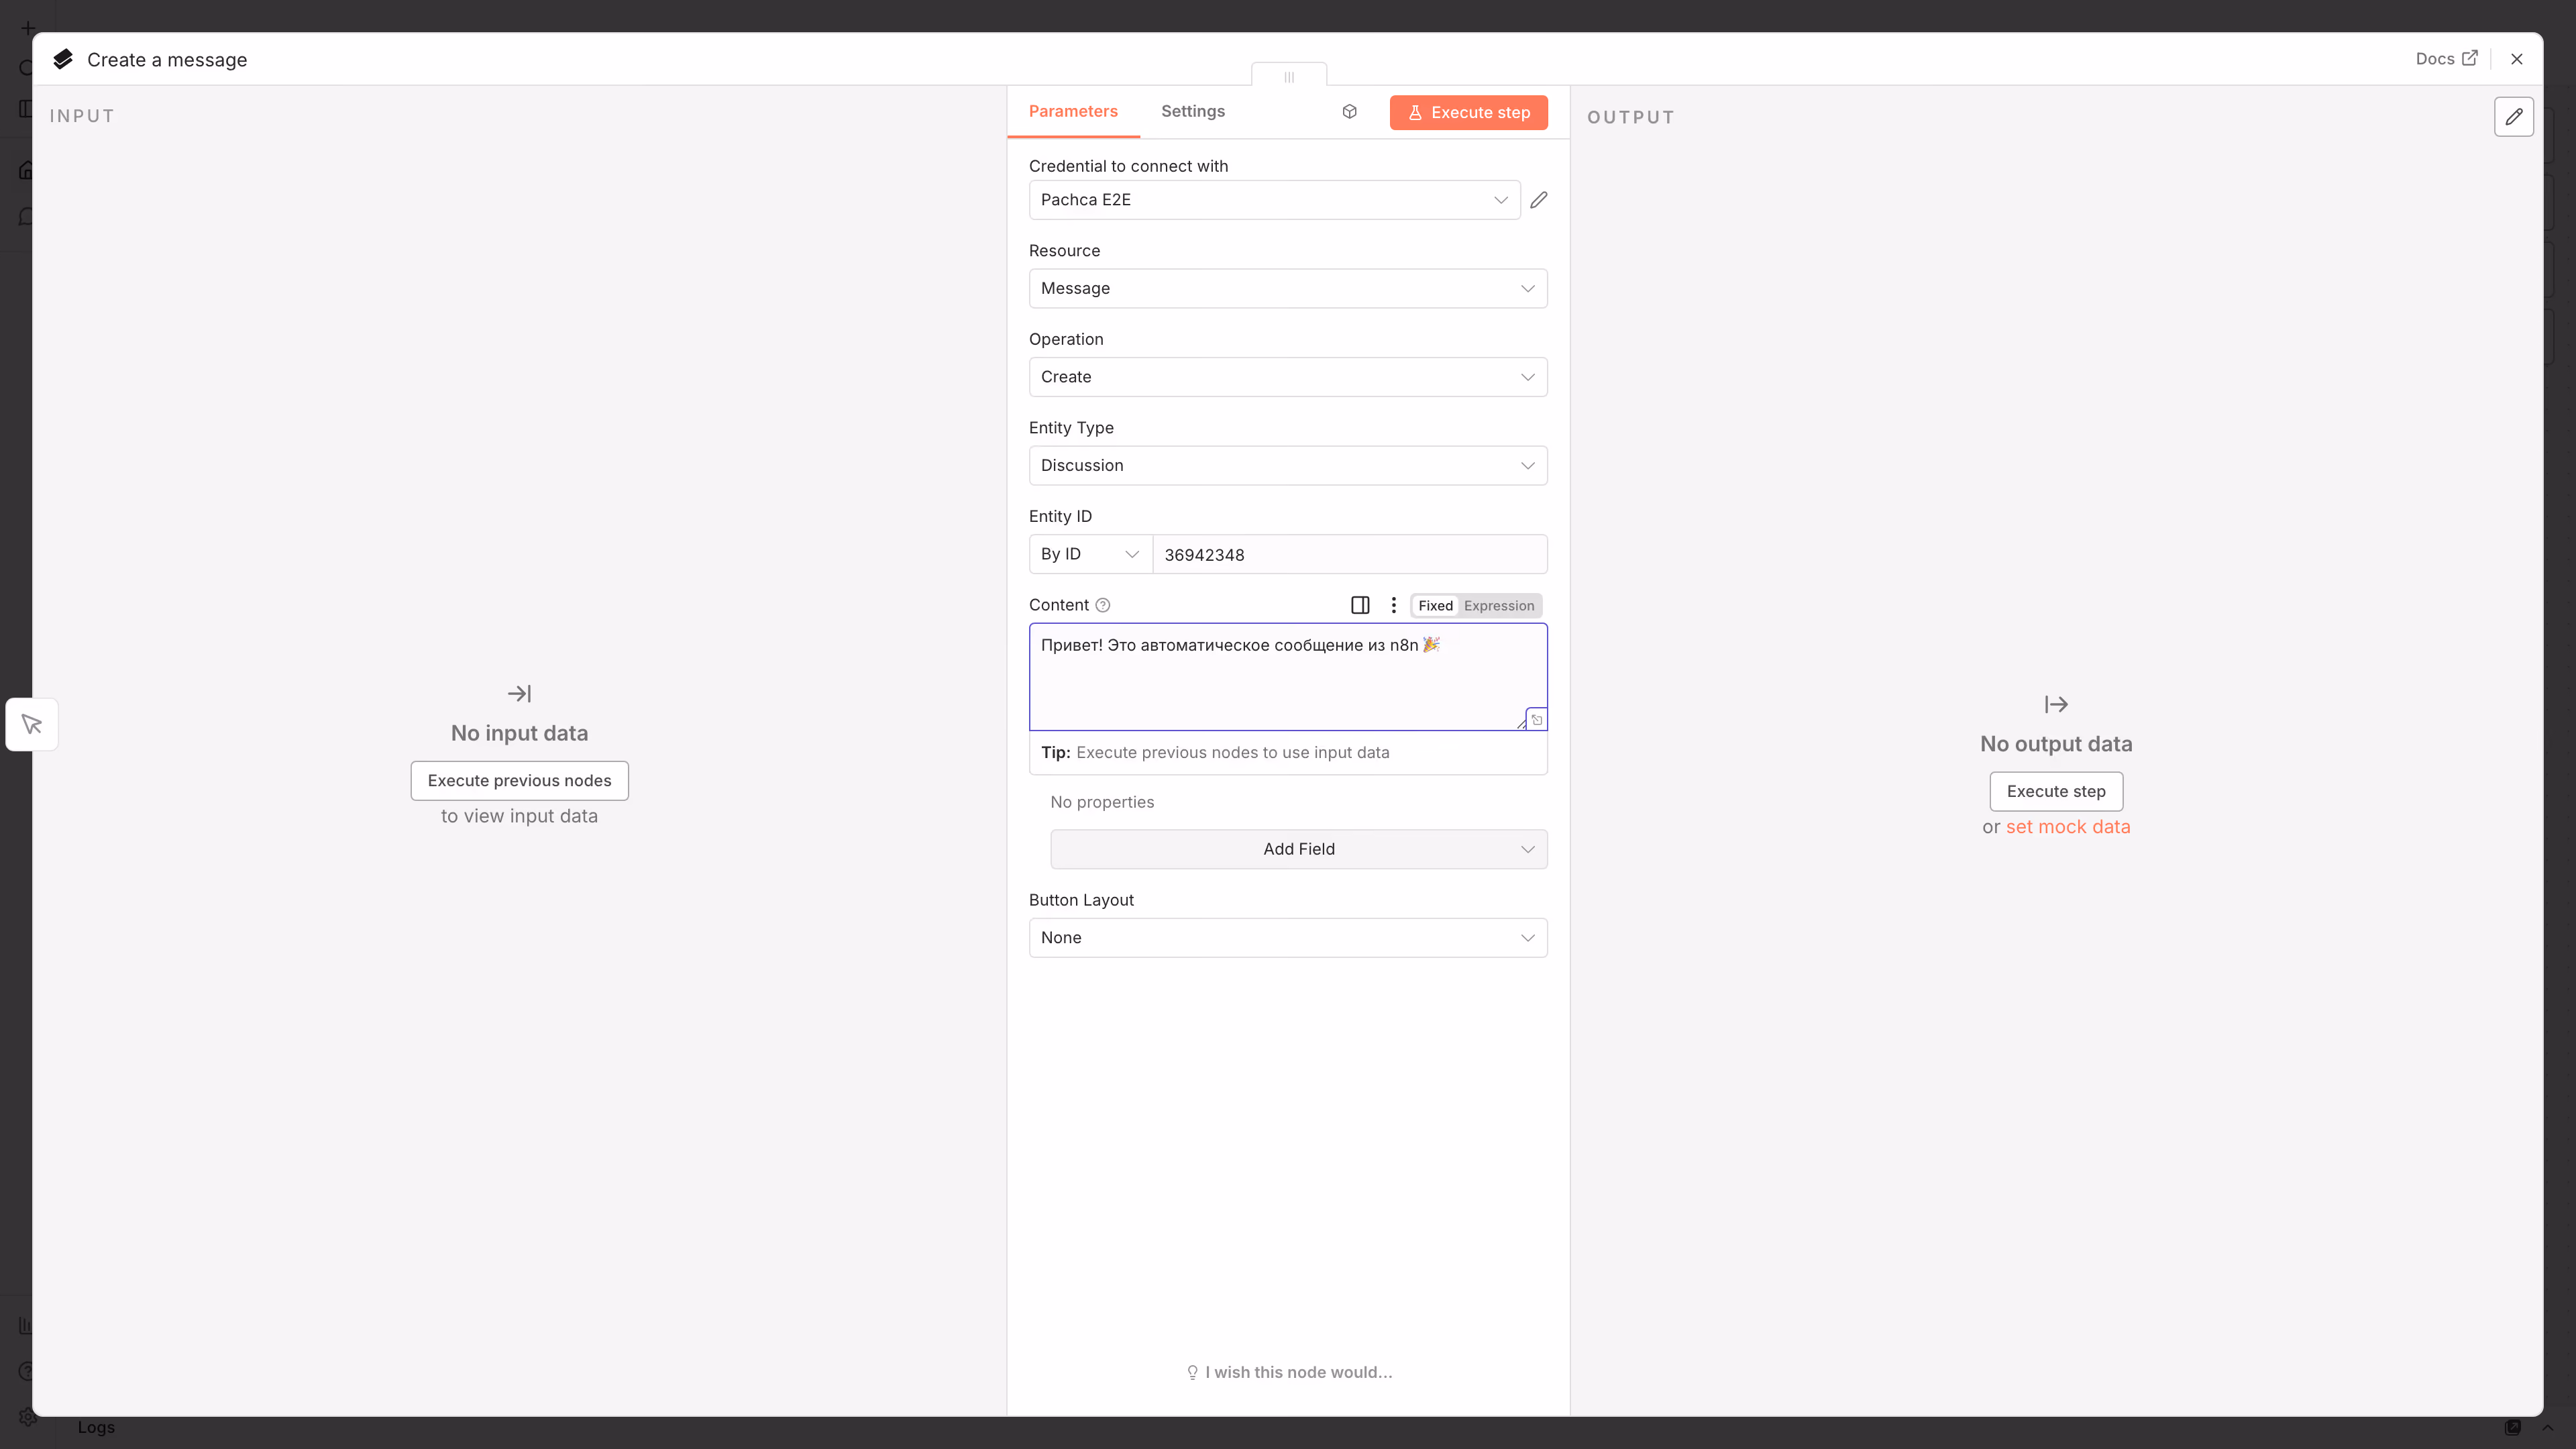Screen dimensions: 2576x1449
Task: Set Content to Fixed mode
Action: (x=1435, y=606)
